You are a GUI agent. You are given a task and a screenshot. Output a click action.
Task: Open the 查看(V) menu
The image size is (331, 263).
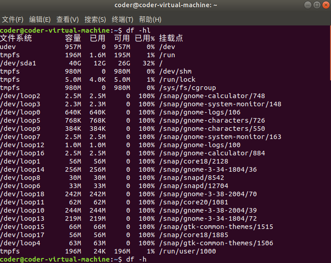click(68, 20)
